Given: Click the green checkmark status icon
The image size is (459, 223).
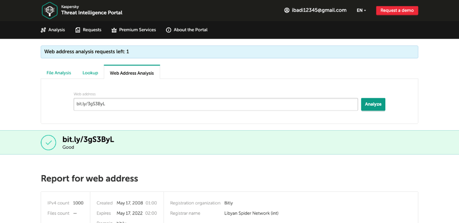Looking at the screenshot, I should 48,143.
